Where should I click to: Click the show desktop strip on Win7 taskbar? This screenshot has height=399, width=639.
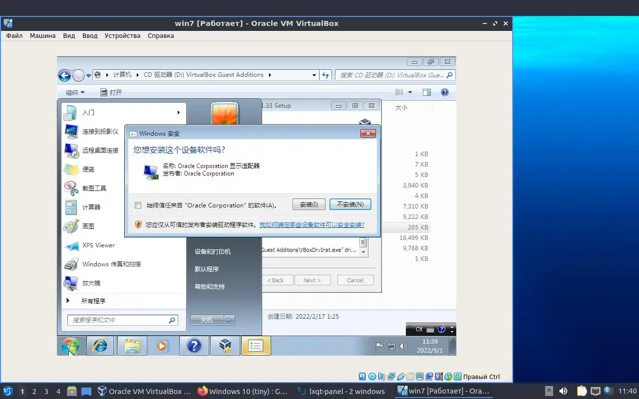click(452, 346)
